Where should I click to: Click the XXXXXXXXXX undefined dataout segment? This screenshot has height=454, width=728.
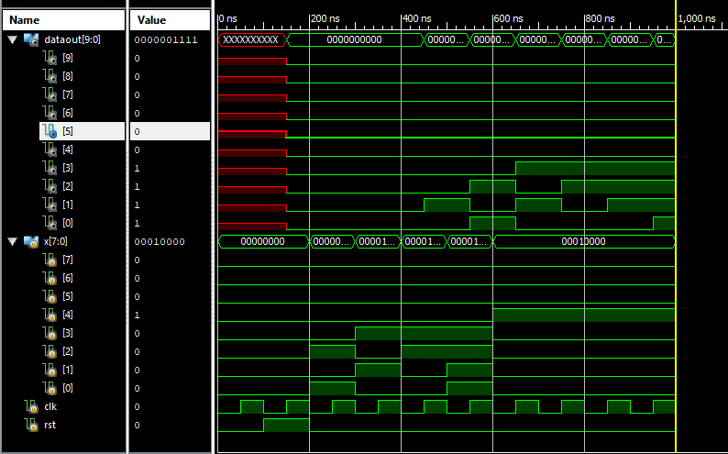[252, 40]
